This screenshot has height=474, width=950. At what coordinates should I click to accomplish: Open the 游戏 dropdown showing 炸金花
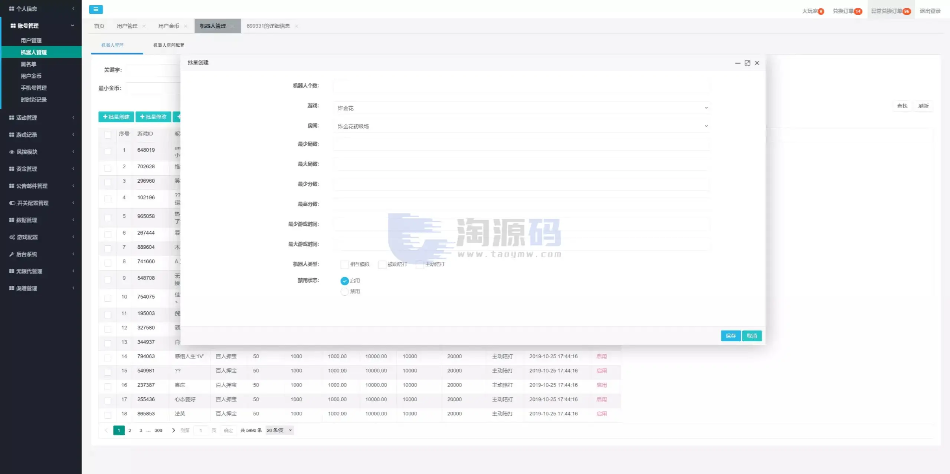tap(521, 108)
